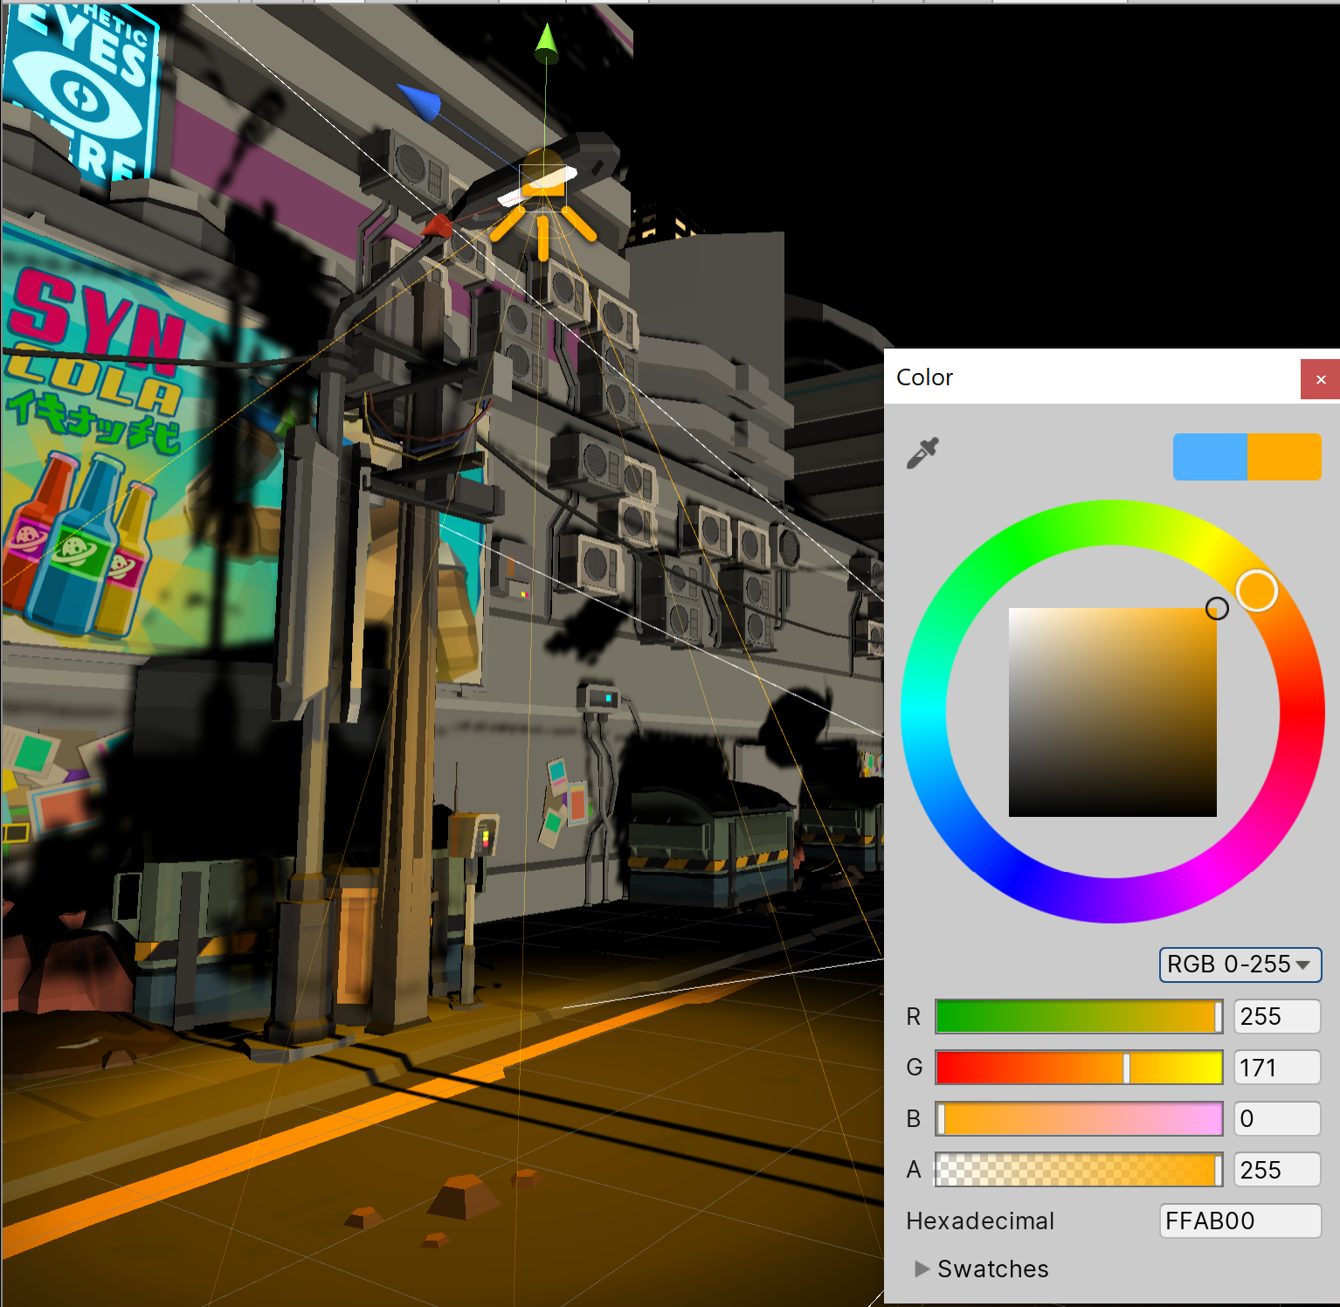Click the green Y-axis arrow of move gizmo
This screenshot has width=1340, height=1307.
546,44
